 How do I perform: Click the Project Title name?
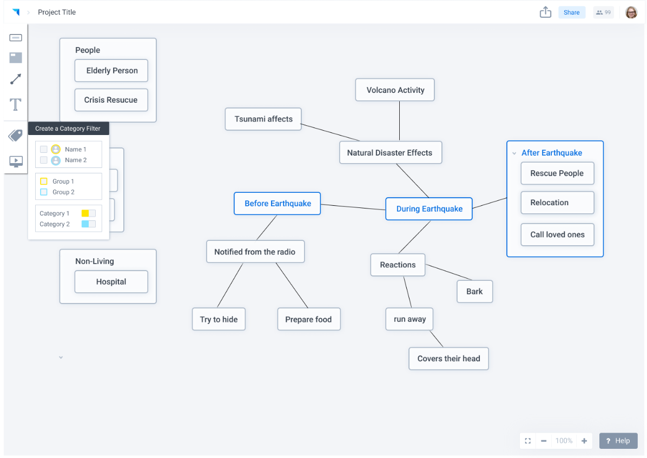click(57, 12)
